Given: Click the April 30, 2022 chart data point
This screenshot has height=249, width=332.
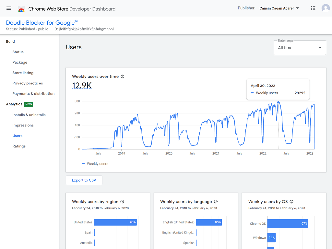Looking at the screenshot, I should (278, 102).
